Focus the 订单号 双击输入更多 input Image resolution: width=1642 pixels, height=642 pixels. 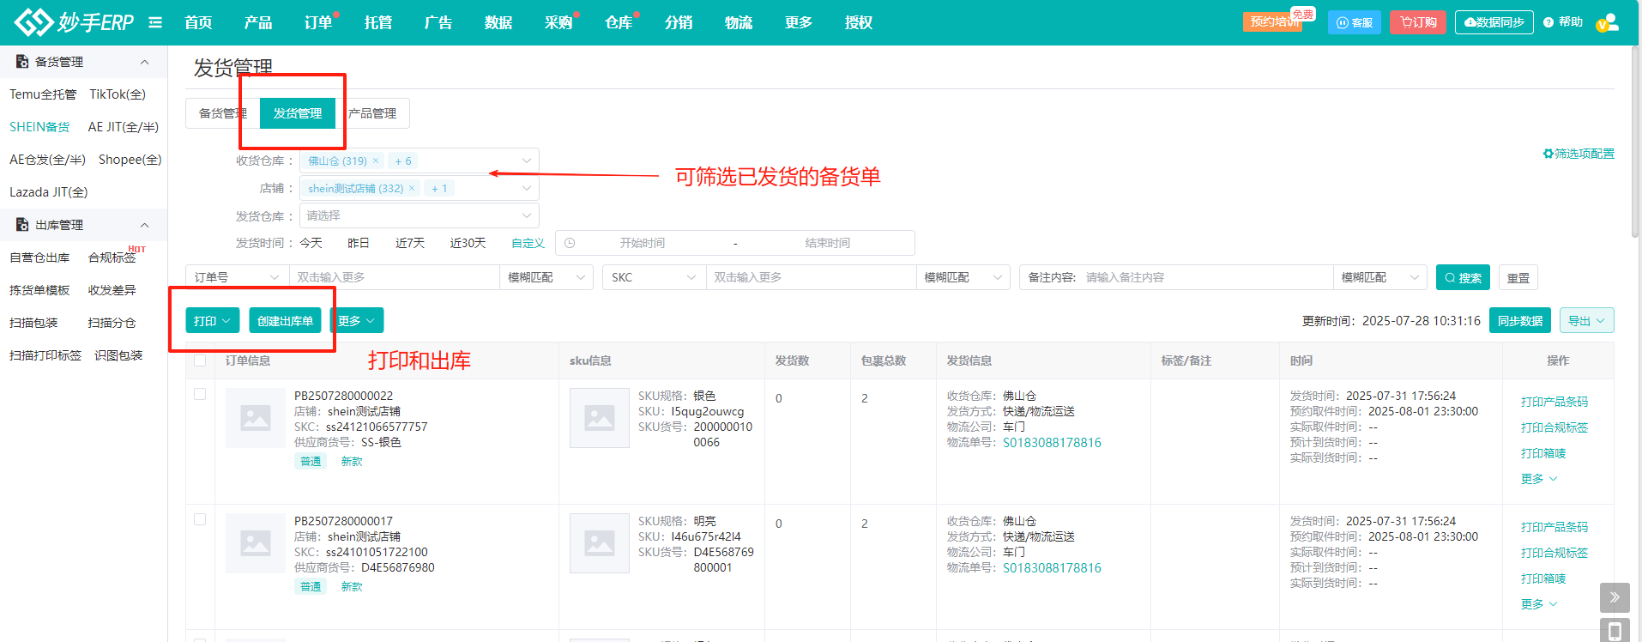tap(394, 277)
